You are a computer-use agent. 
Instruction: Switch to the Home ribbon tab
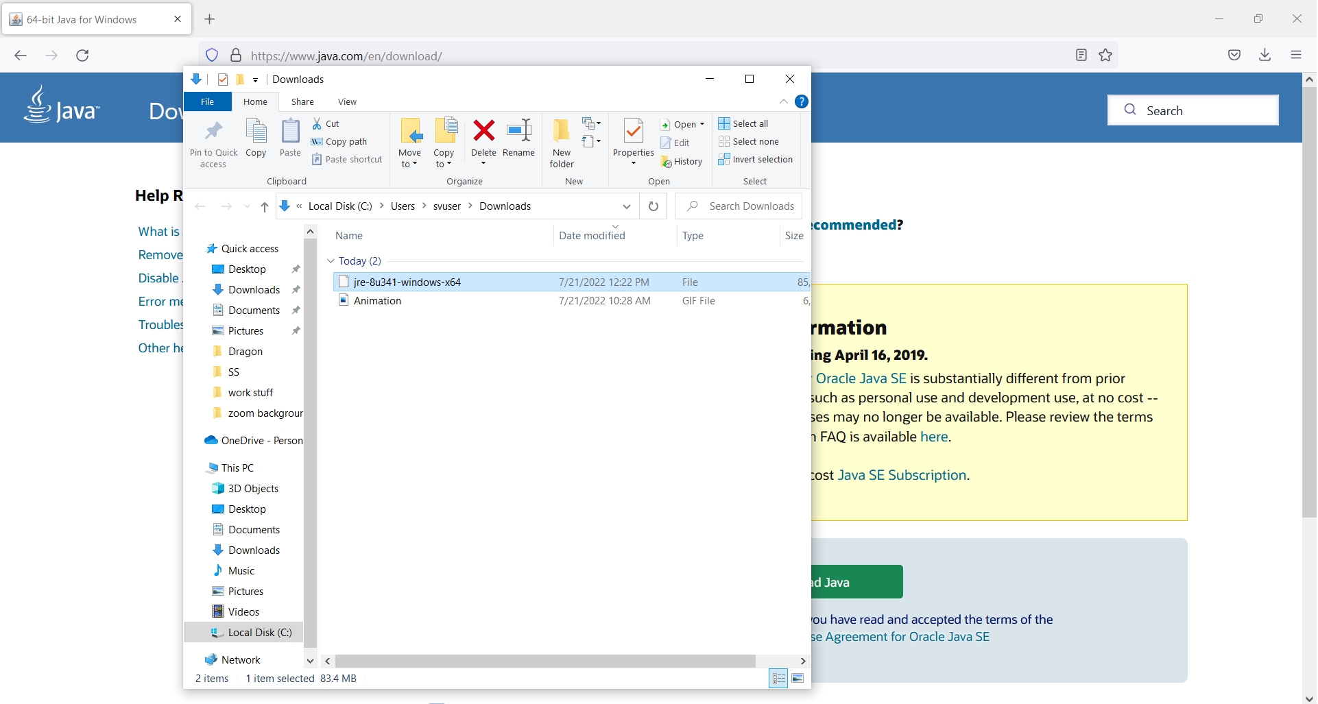[255, 101]
